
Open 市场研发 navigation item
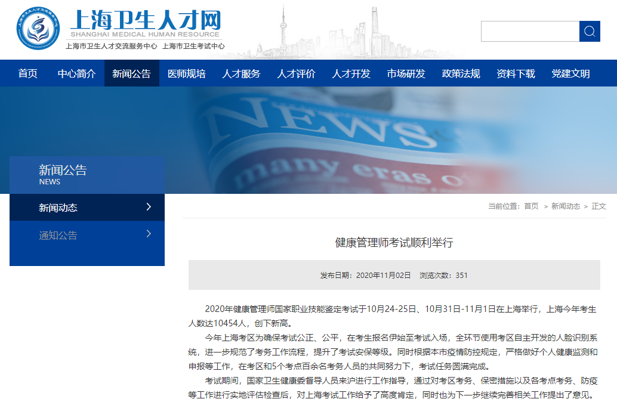[x=406, y=73]
